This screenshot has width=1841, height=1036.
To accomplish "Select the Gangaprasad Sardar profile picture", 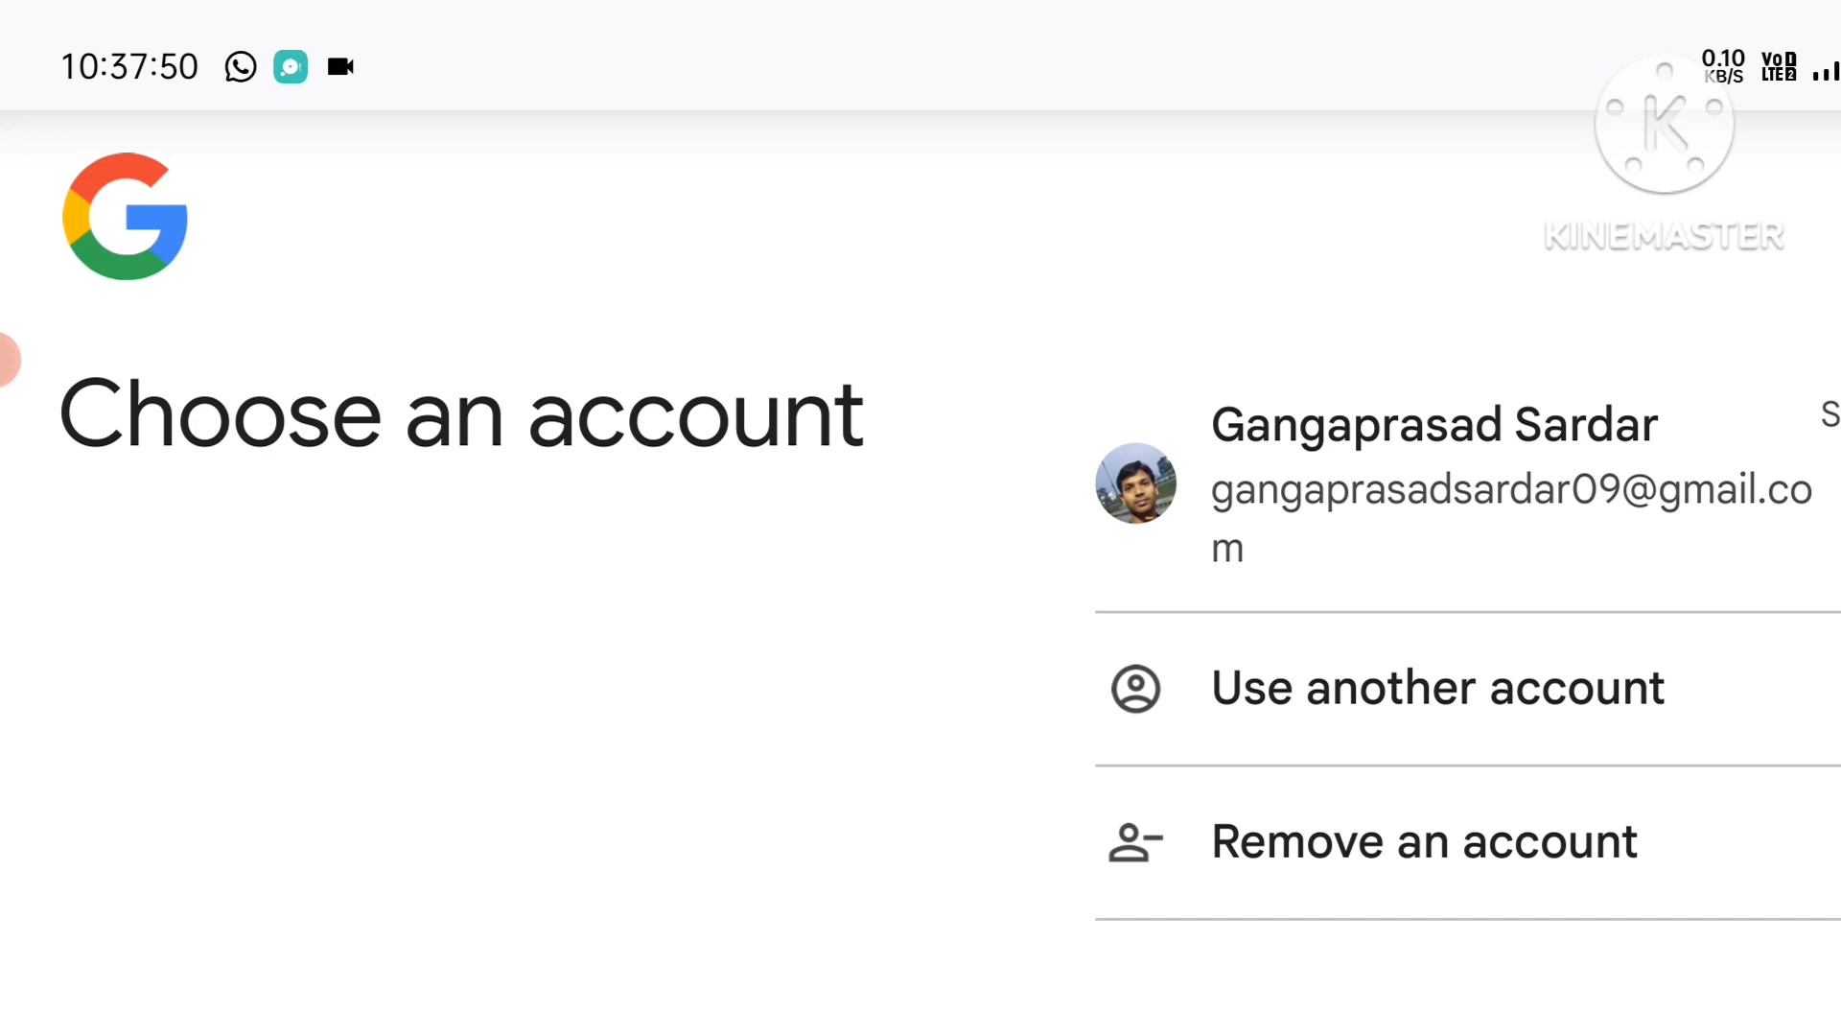I will coord(1136,483).
